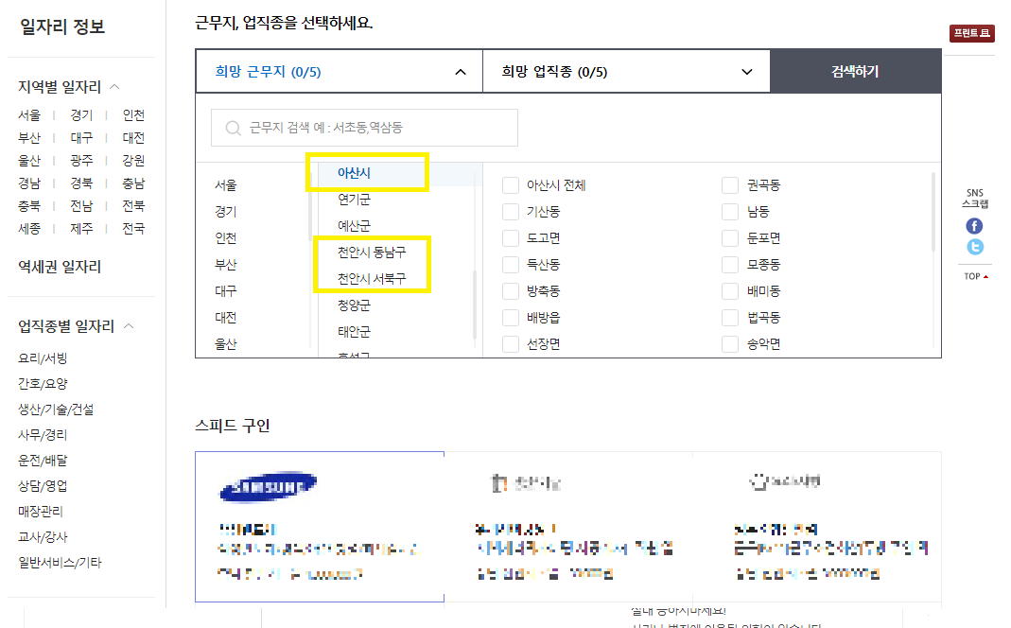
Task: Open 일반서비스/기타 job category
Action: 60,563
